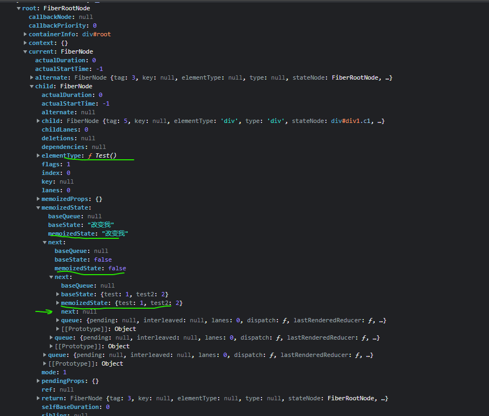
Task: Collapse the root FiberRootNode object
Action: click(19, 9)
